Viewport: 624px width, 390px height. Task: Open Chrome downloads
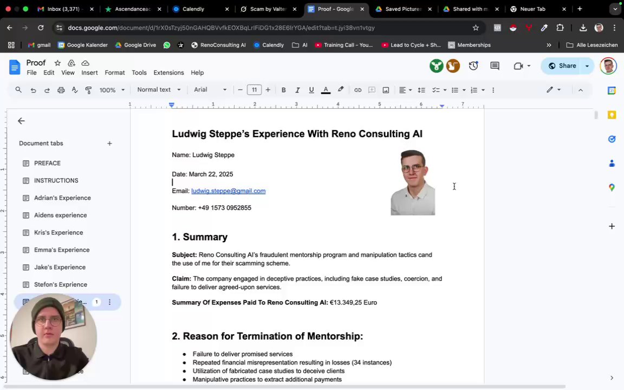[583, 28]
